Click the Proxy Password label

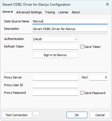pos(15,93)
